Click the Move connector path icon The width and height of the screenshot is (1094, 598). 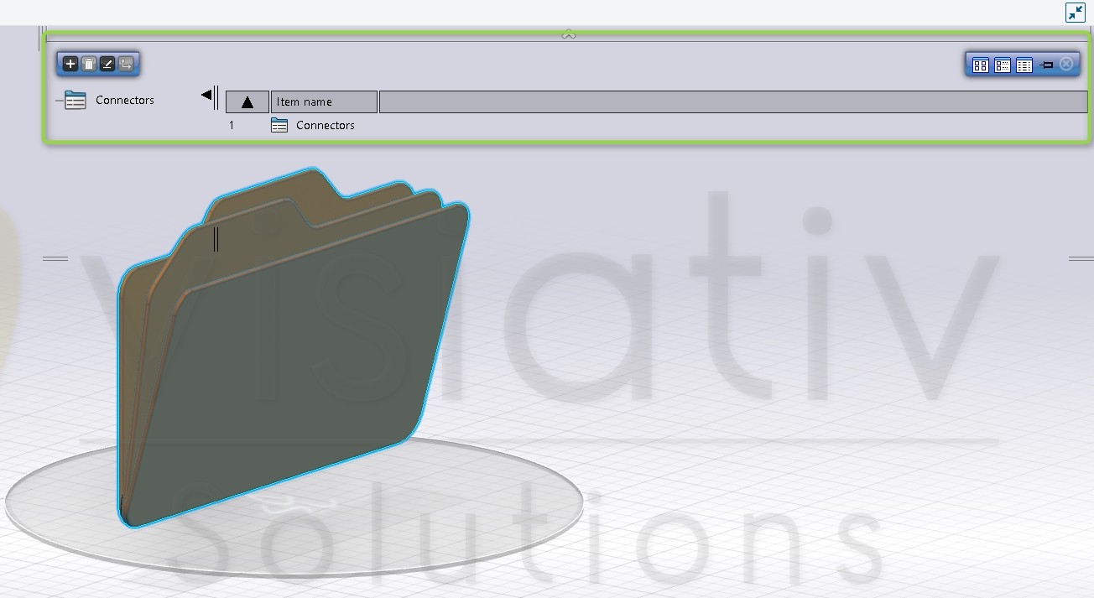click(x=126, y=64)
